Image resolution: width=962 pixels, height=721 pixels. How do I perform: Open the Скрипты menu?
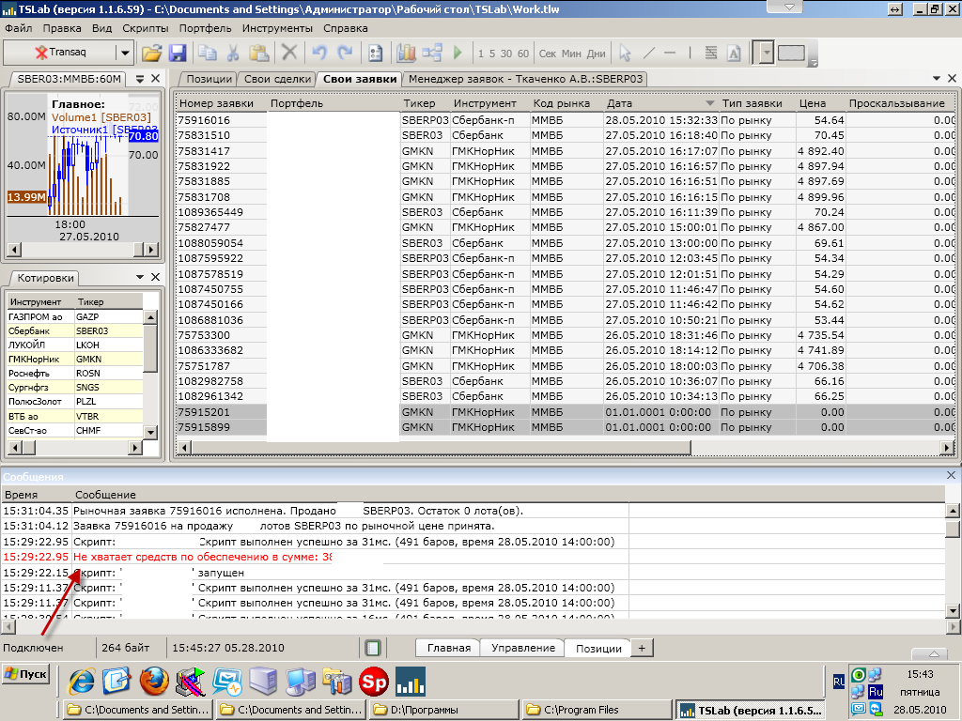(x=146, y=28)
